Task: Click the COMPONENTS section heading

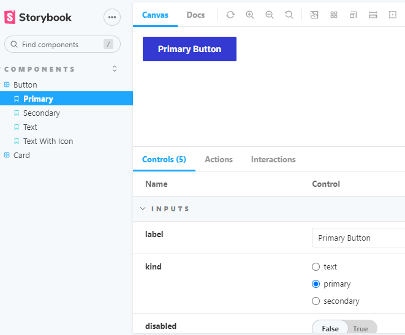Action: point(39,69)
